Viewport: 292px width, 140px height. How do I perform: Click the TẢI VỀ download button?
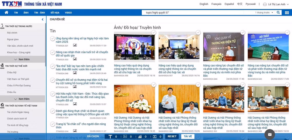click(x=188, y=136)
